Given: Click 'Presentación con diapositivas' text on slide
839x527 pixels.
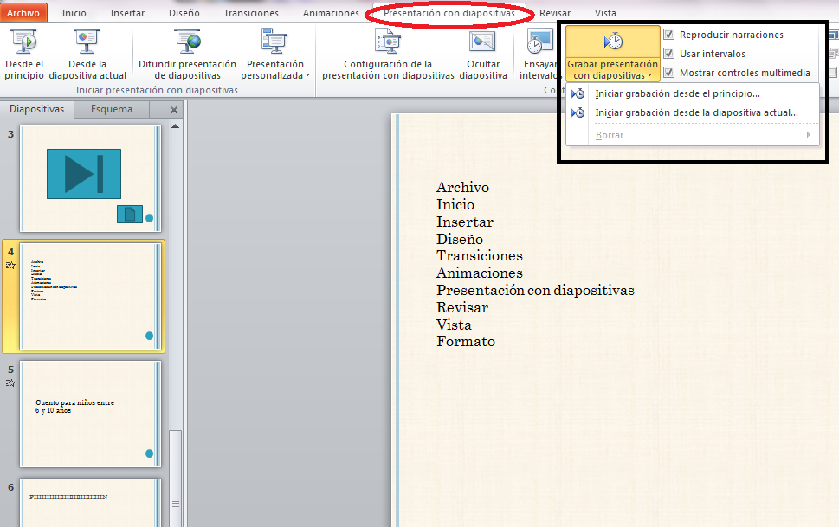Looking at the screenshot, I should pos(535,291).
